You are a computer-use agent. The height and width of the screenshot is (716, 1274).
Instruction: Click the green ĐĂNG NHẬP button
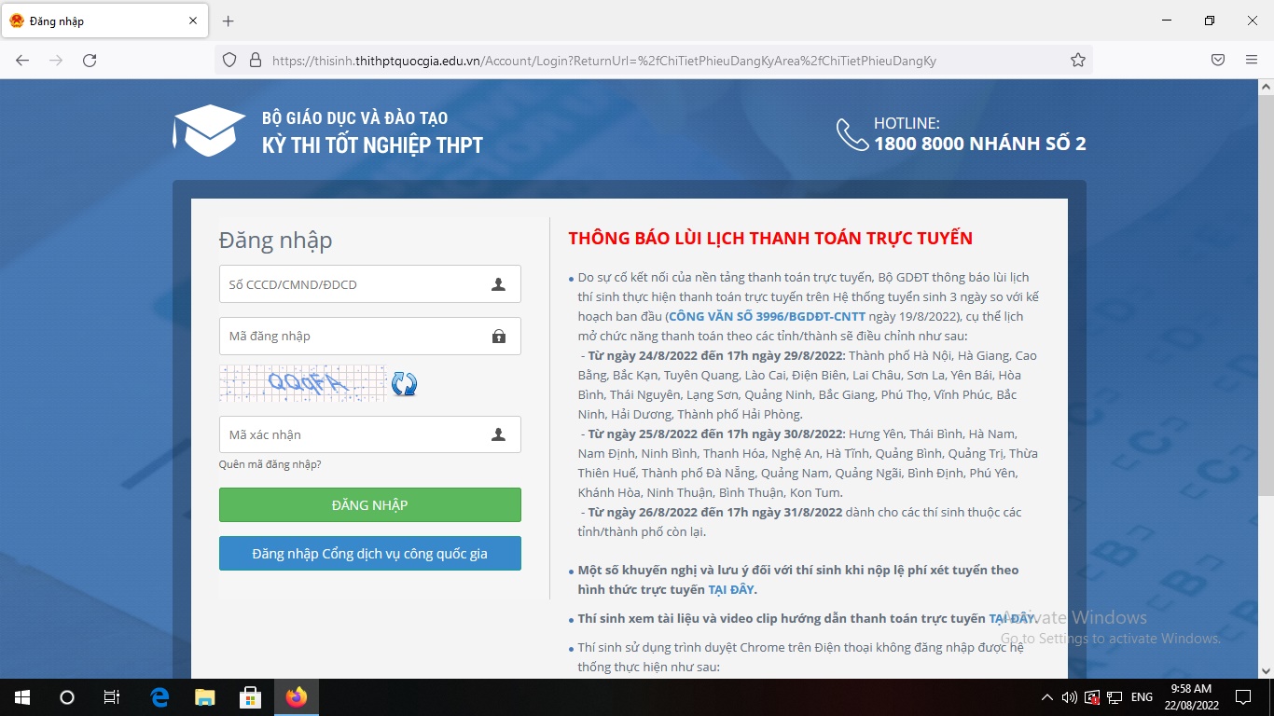click(x=369, y=505)
